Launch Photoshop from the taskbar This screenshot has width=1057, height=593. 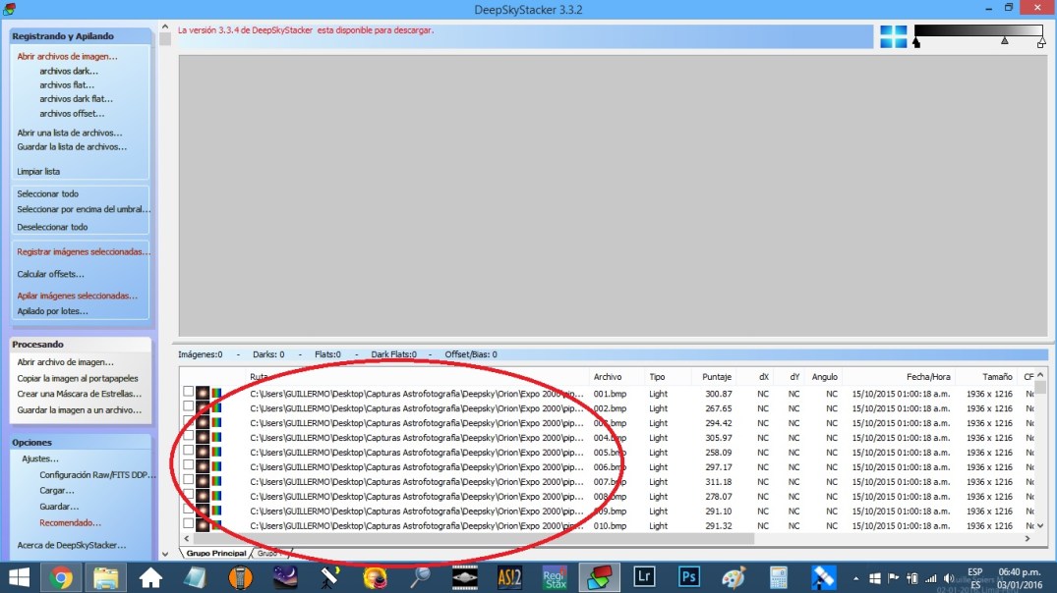point(688,576)
